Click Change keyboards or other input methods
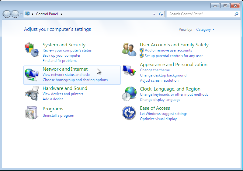 174,94
